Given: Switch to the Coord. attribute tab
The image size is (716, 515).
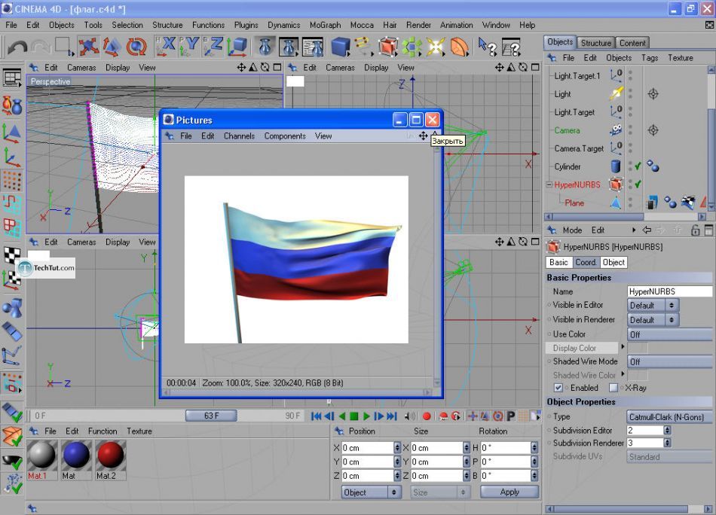Looking at the screenshot, I should pyautogui.click(x=586, y=262).
